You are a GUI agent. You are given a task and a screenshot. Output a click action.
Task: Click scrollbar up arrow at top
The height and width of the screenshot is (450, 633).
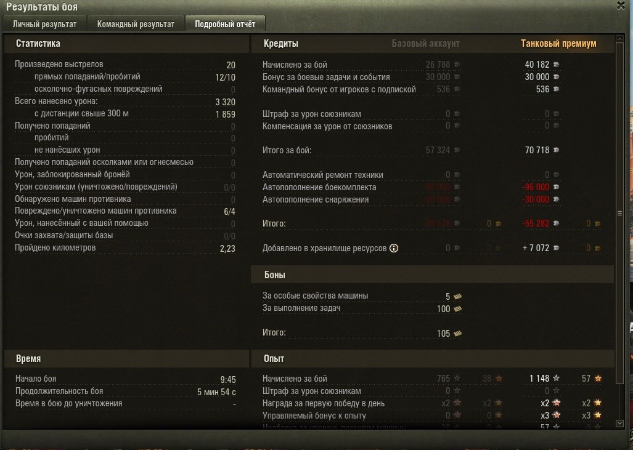coord(619,39)
